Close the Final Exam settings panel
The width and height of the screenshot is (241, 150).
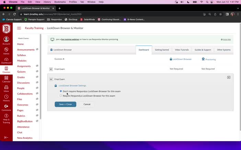tap(229, 77)
